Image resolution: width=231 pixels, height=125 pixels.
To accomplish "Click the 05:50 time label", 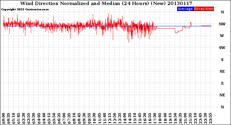I will [x=54, y=118].
